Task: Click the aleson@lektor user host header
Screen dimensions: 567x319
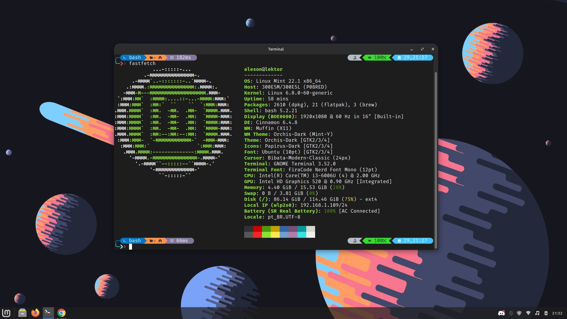Action: point(263,69)
